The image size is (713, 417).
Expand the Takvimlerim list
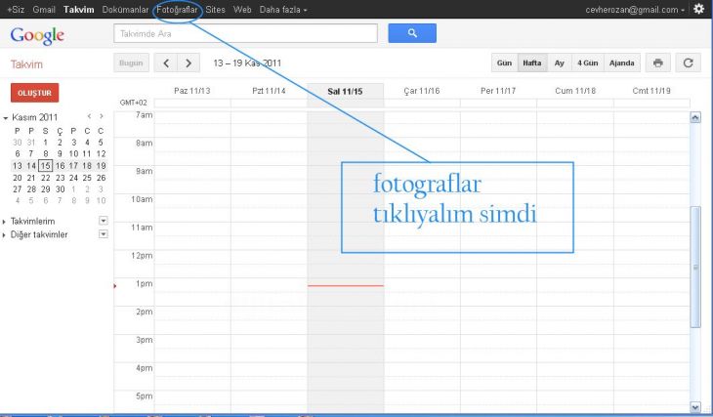pos(4,222)
